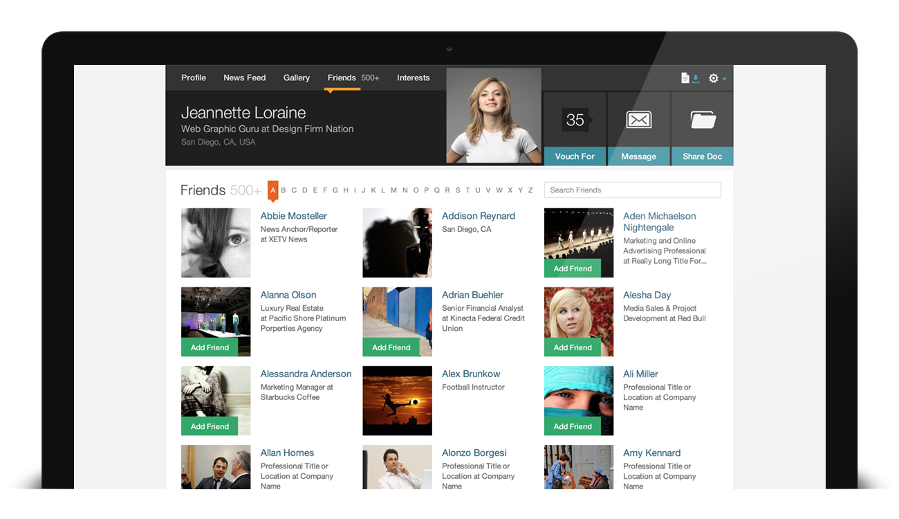Click Alanna Olson's thumbnail image
This screenshot has width=899, height=519.
216,313
